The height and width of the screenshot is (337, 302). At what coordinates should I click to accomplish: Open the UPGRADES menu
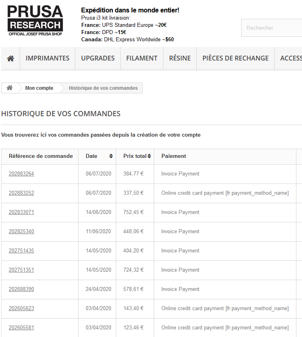click(x=98, y=58)
